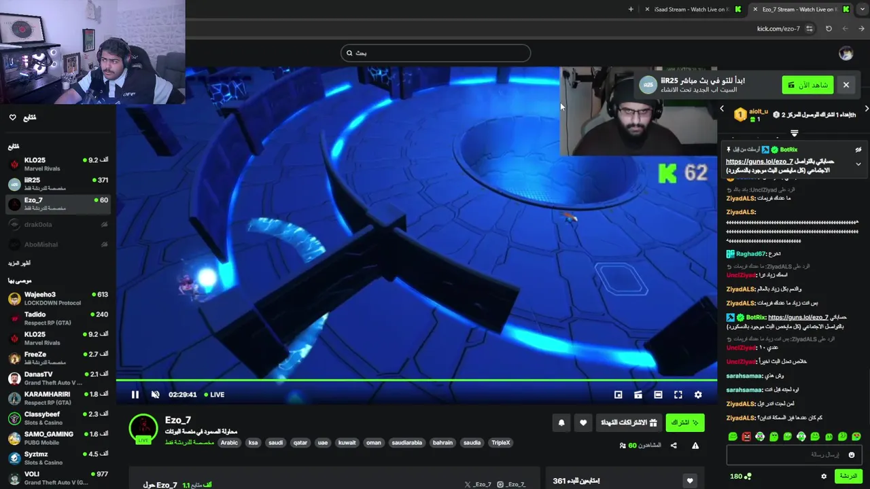
Task: Select the kuwait tag
Action: pyautogui.click(x=347, y=443)
